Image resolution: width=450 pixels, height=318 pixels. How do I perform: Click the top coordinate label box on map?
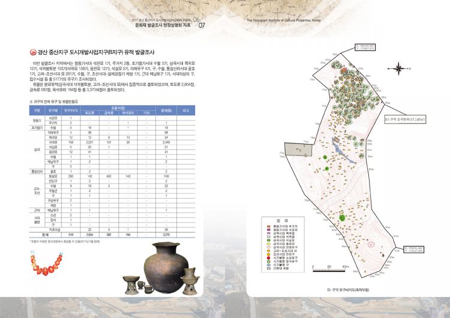365,47
